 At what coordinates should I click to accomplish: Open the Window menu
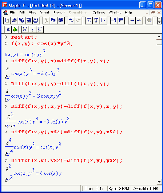(115, 12)
